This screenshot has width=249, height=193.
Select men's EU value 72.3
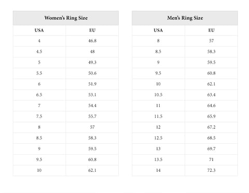tap(211, 170)
